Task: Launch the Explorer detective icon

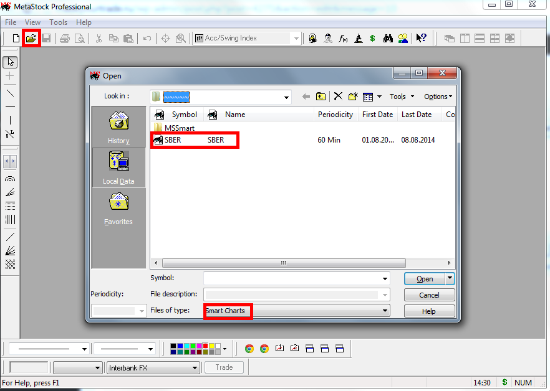Action: click(328, 38)
